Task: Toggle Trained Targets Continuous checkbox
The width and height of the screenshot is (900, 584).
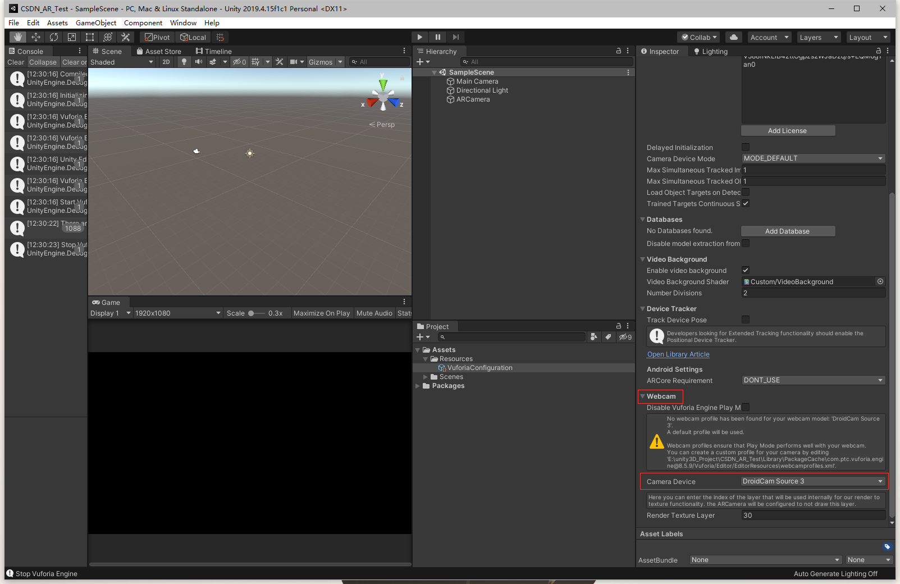Action: click(746, 203)
